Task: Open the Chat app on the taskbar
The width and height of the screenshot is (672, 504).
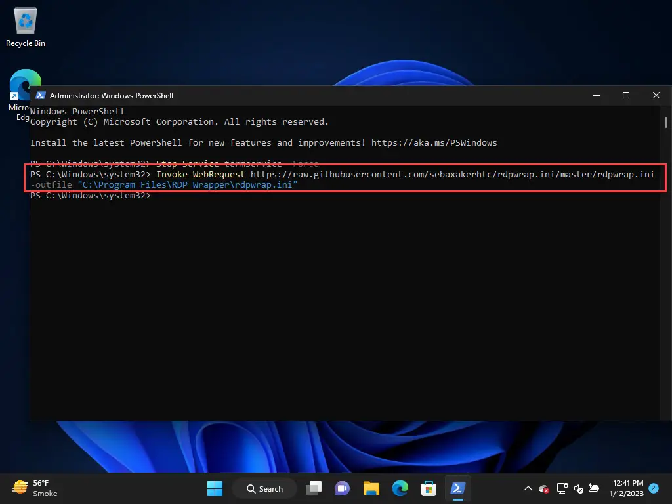Action: click(x=342, y=488)
